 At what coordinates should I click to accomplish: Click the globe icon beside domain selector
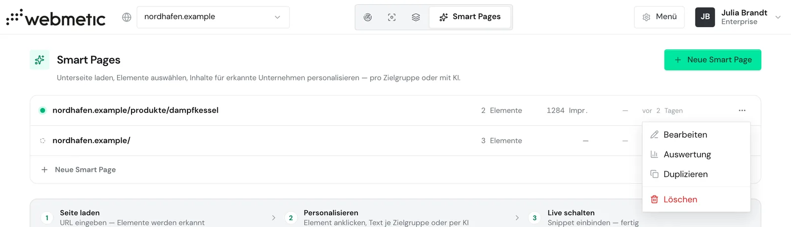127,17
